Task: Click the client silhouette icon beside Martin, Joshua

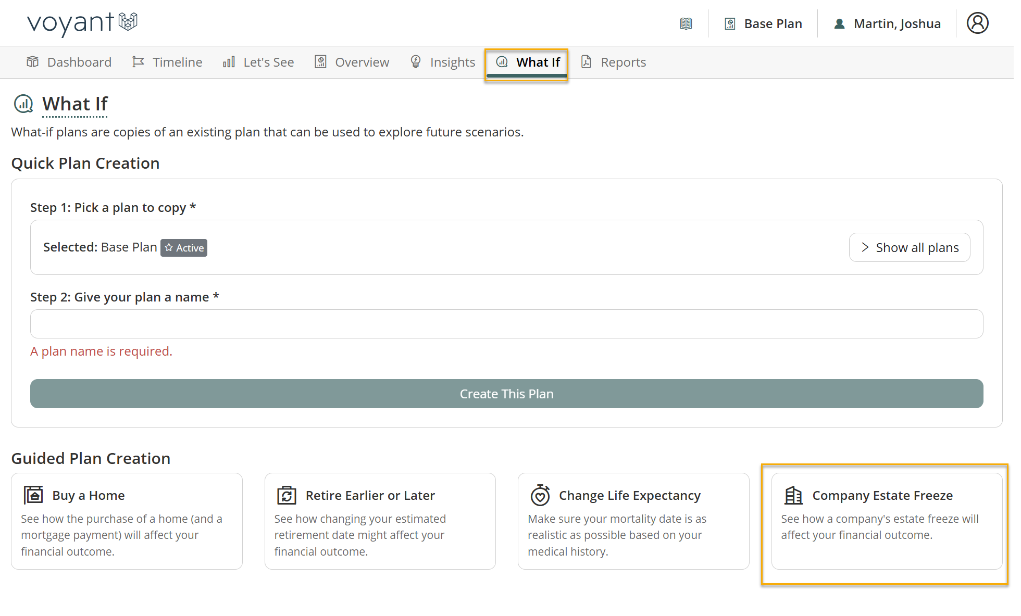Action: click(839, 24)
